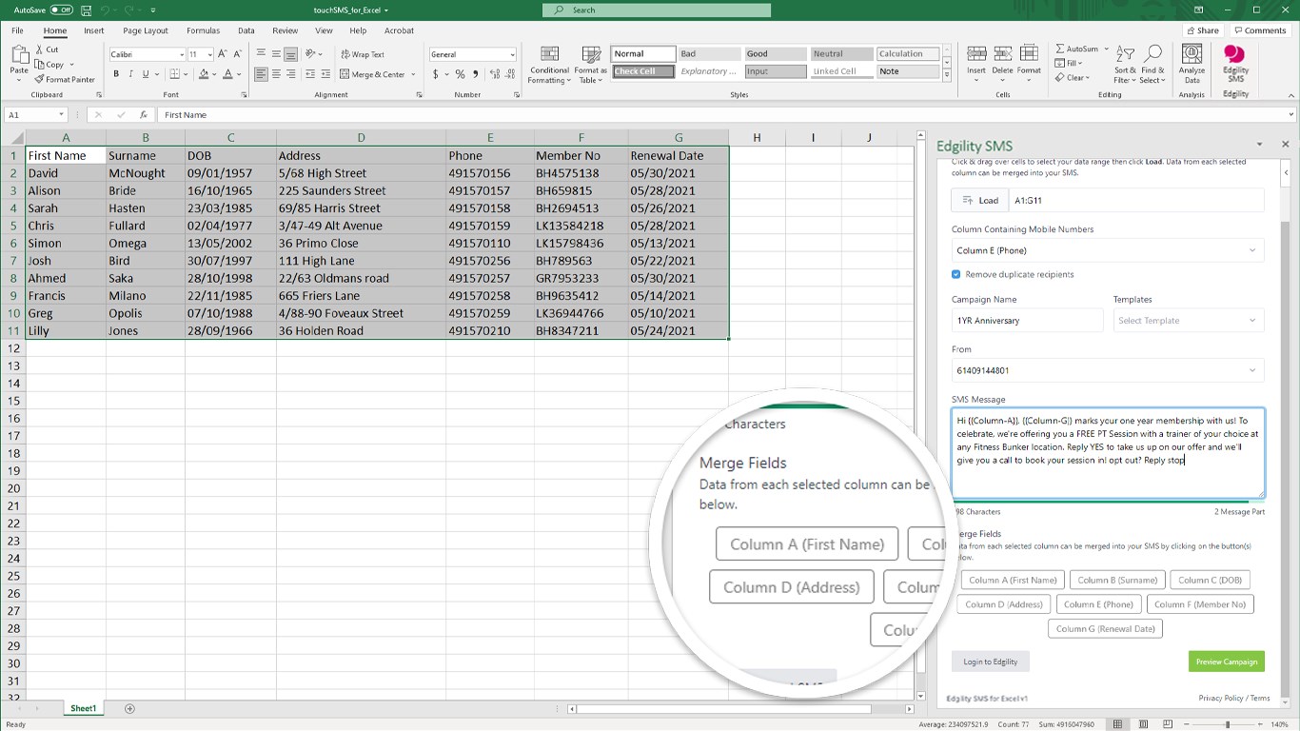
Task: Open the Analyze Data tool
Action: [x=1192, y=63]
